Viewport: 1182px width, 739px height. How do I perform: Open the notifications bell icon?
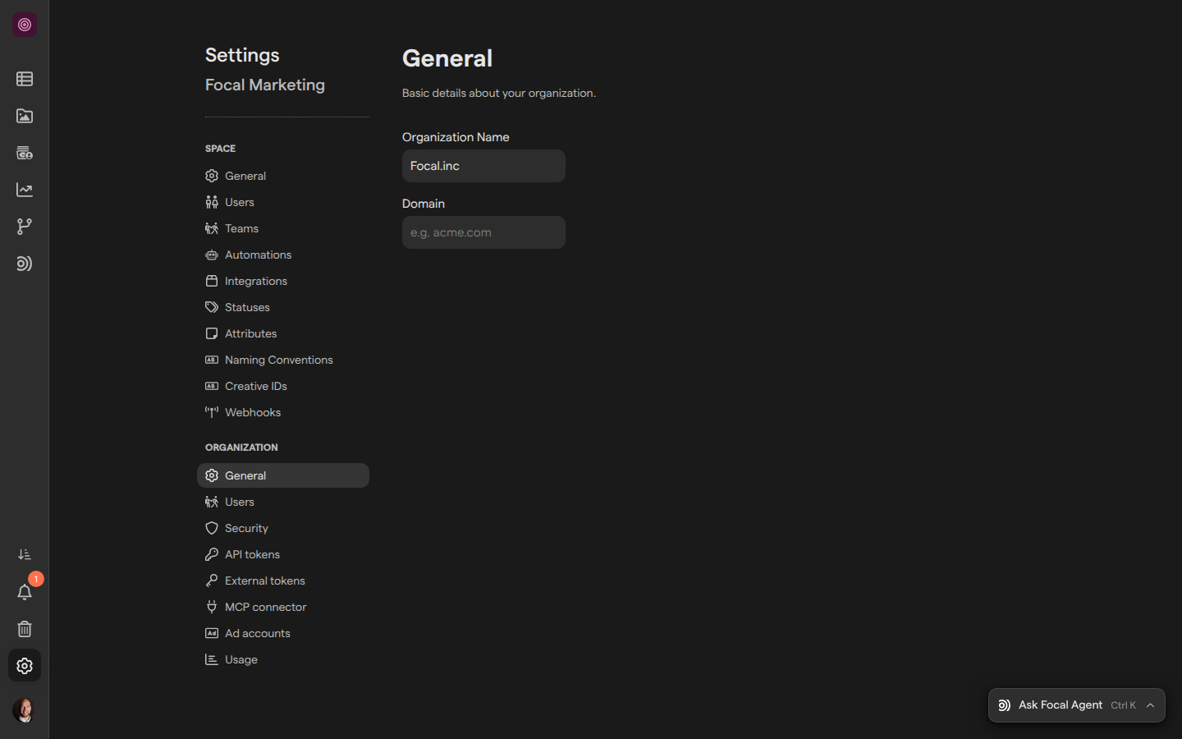(25, 592)
